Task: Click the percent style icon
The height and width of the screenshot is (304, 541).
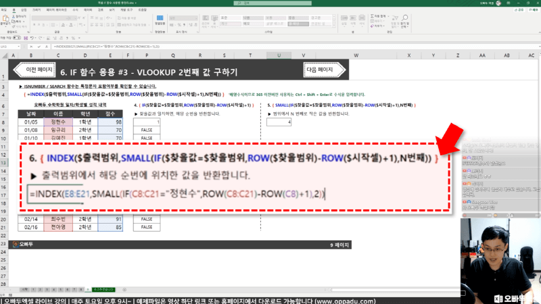Action: [179, 25]
